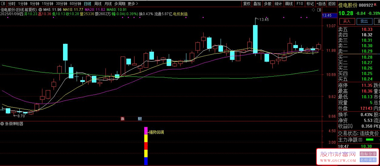Viewport: 380px width, 166px height.
Task: Switch to 15分钟 period tab
Action: (x=47, y=4)
